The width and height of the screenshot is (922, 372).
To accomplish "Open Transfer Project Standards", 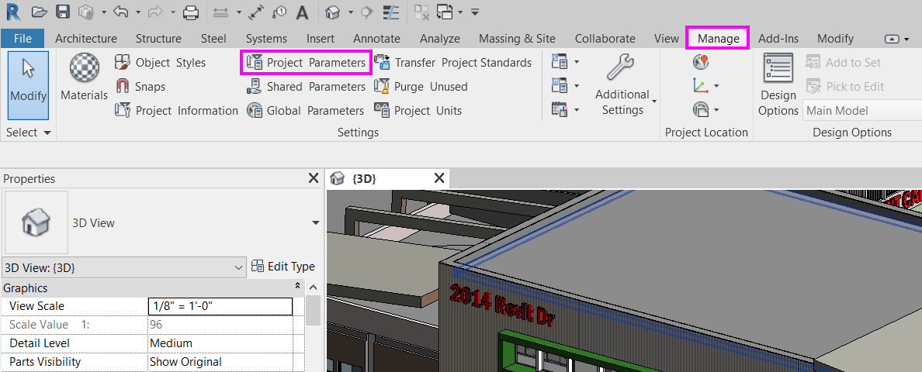I will coord(453,62).
